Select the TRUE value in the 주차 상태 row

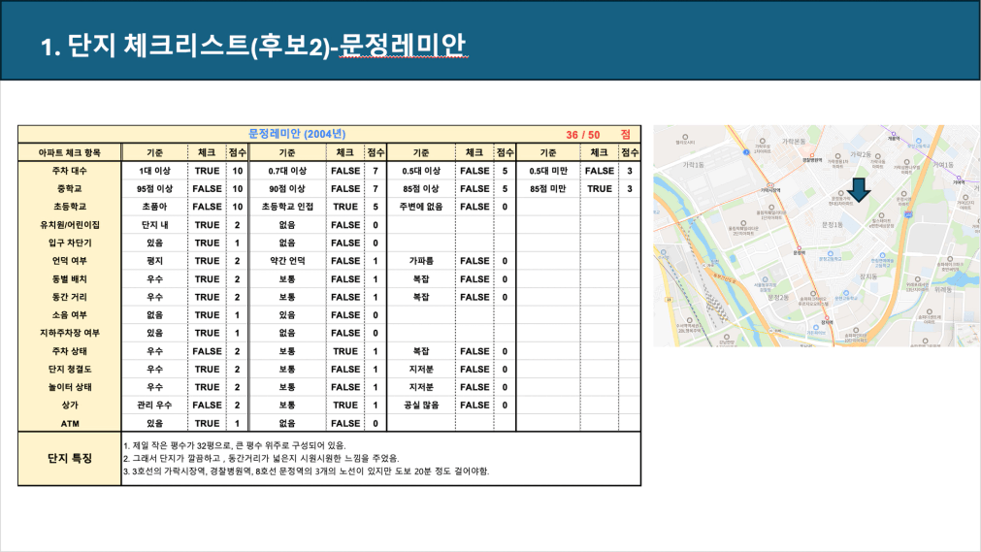345,351
